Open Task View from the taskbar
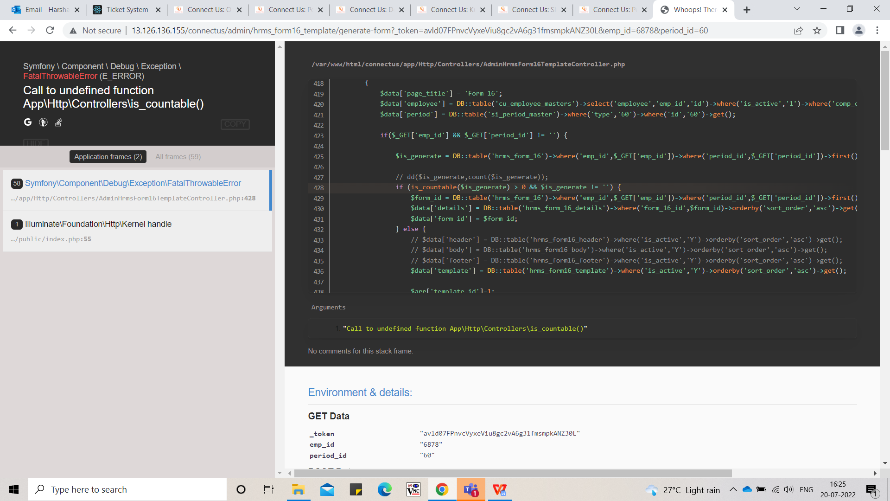Screen dimensions: 890x501 click(x=269, y=489)
